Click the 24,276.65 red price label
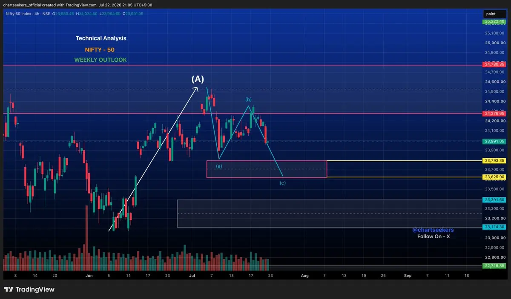The width and height of the screenshot is (511, 299). pyautogui.click(x=494, y=114)
